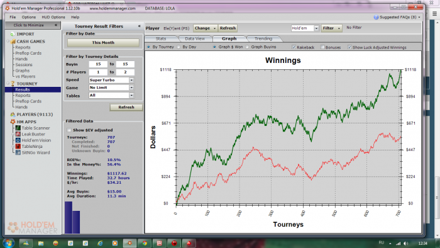The image size is (440, 248).
Task: Select the By Tourney radio button
Action: (x=148, y=47)
